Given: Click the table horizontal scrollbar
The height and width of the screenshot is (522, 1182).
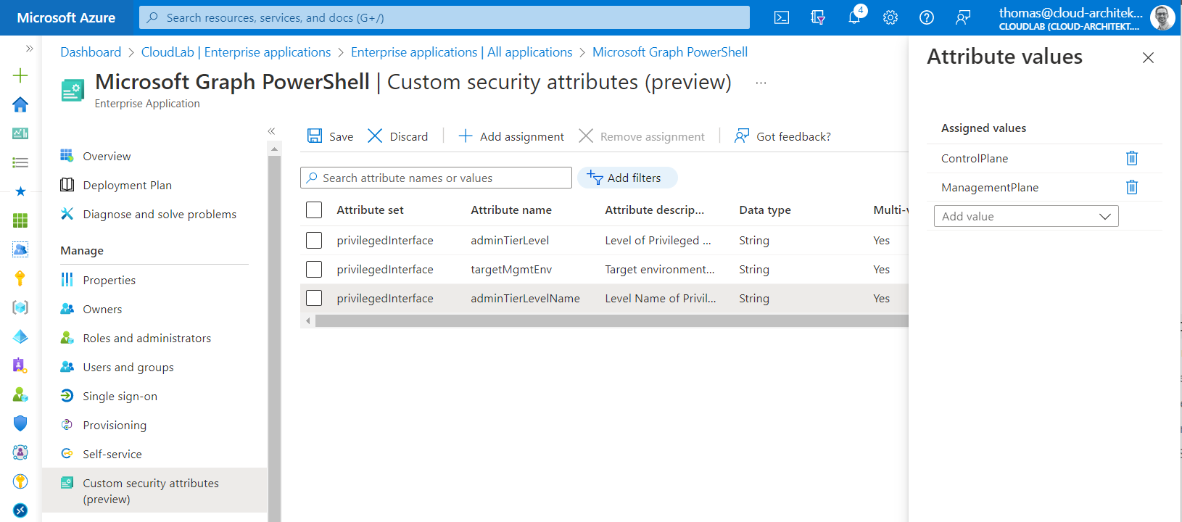Looking at the screenshot, I should (611, 320).
